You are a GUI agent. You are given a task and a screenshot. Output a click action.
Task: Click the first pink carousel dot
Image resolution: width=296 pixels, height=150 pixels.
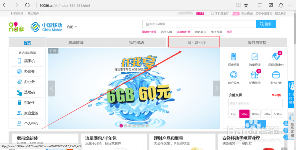tap(121, 126)
